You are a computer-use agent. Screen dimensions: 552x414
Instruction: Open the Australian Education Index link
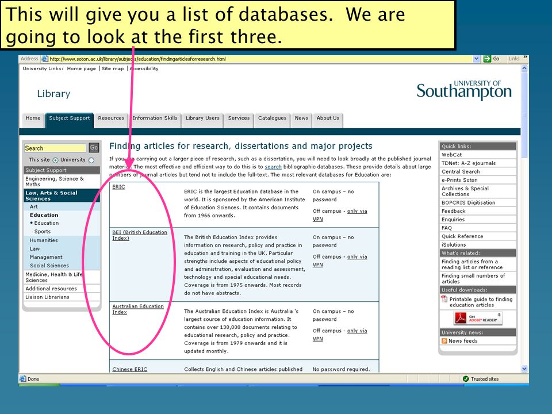(138, 309)
